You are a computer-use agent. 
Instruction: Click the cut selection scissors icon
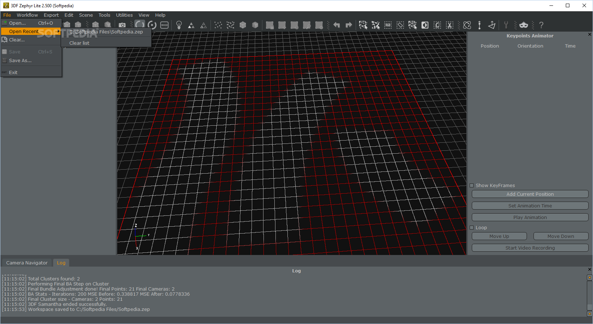[x=450, y=25]
